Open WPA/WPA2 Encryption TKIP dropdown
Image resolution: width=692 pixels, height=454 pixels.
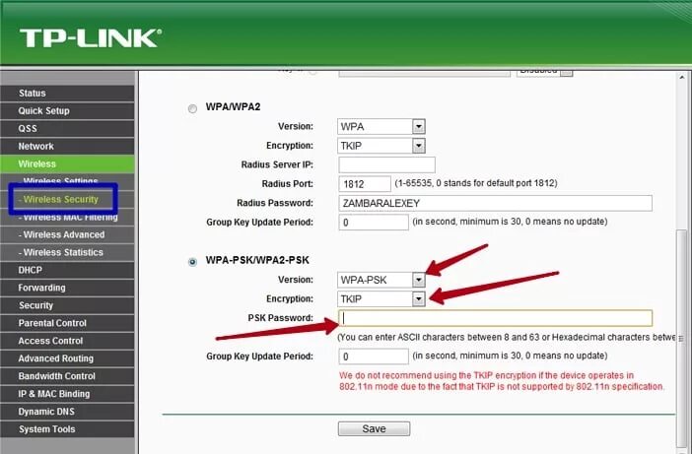[381, 146]
